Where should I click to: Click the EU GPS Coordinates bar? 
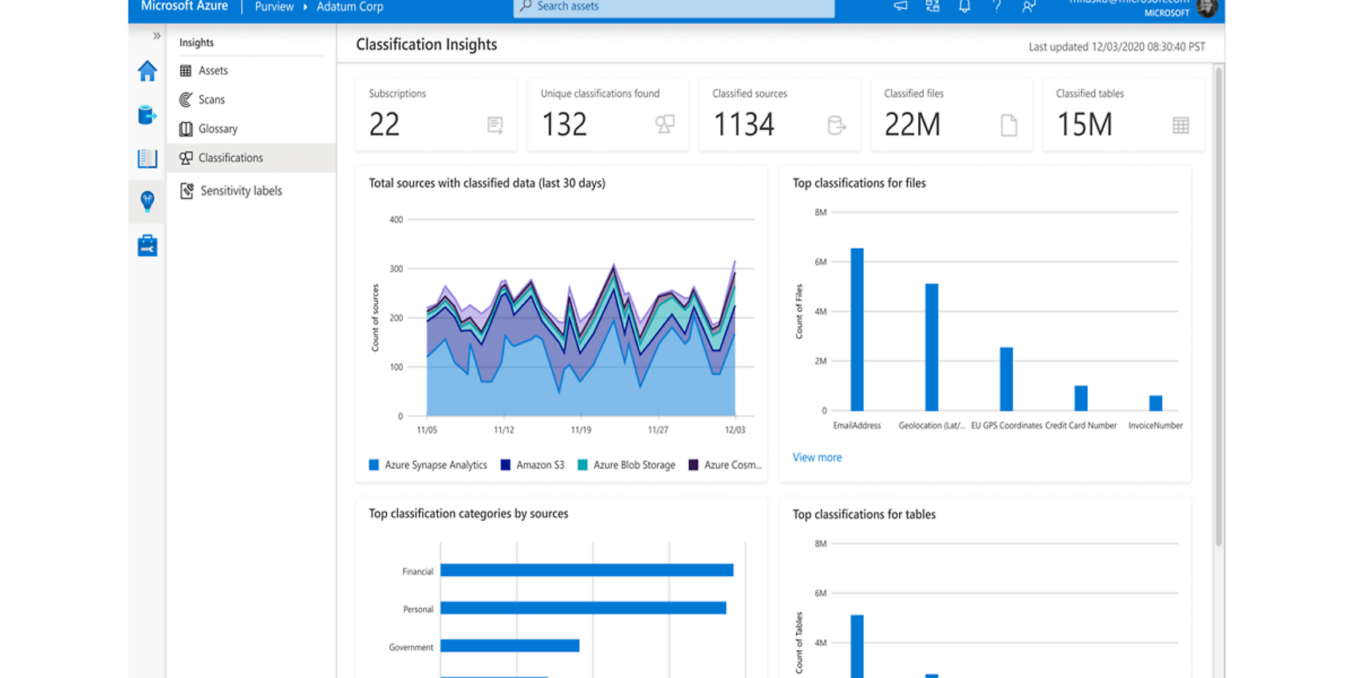[1007, 379]
